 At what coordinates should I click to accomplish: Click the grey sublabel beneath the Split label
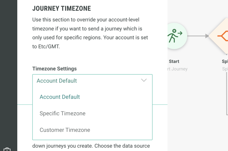(225, 69)
